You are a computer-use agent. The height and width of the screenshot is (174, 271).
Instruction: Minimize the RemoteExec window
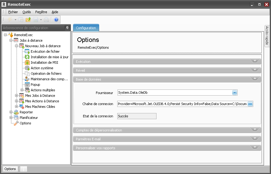click(x=252, y=5)
